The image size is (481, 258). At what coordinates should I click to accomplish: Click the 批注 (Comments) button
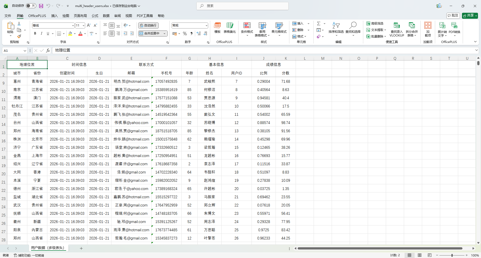point(453,15)
